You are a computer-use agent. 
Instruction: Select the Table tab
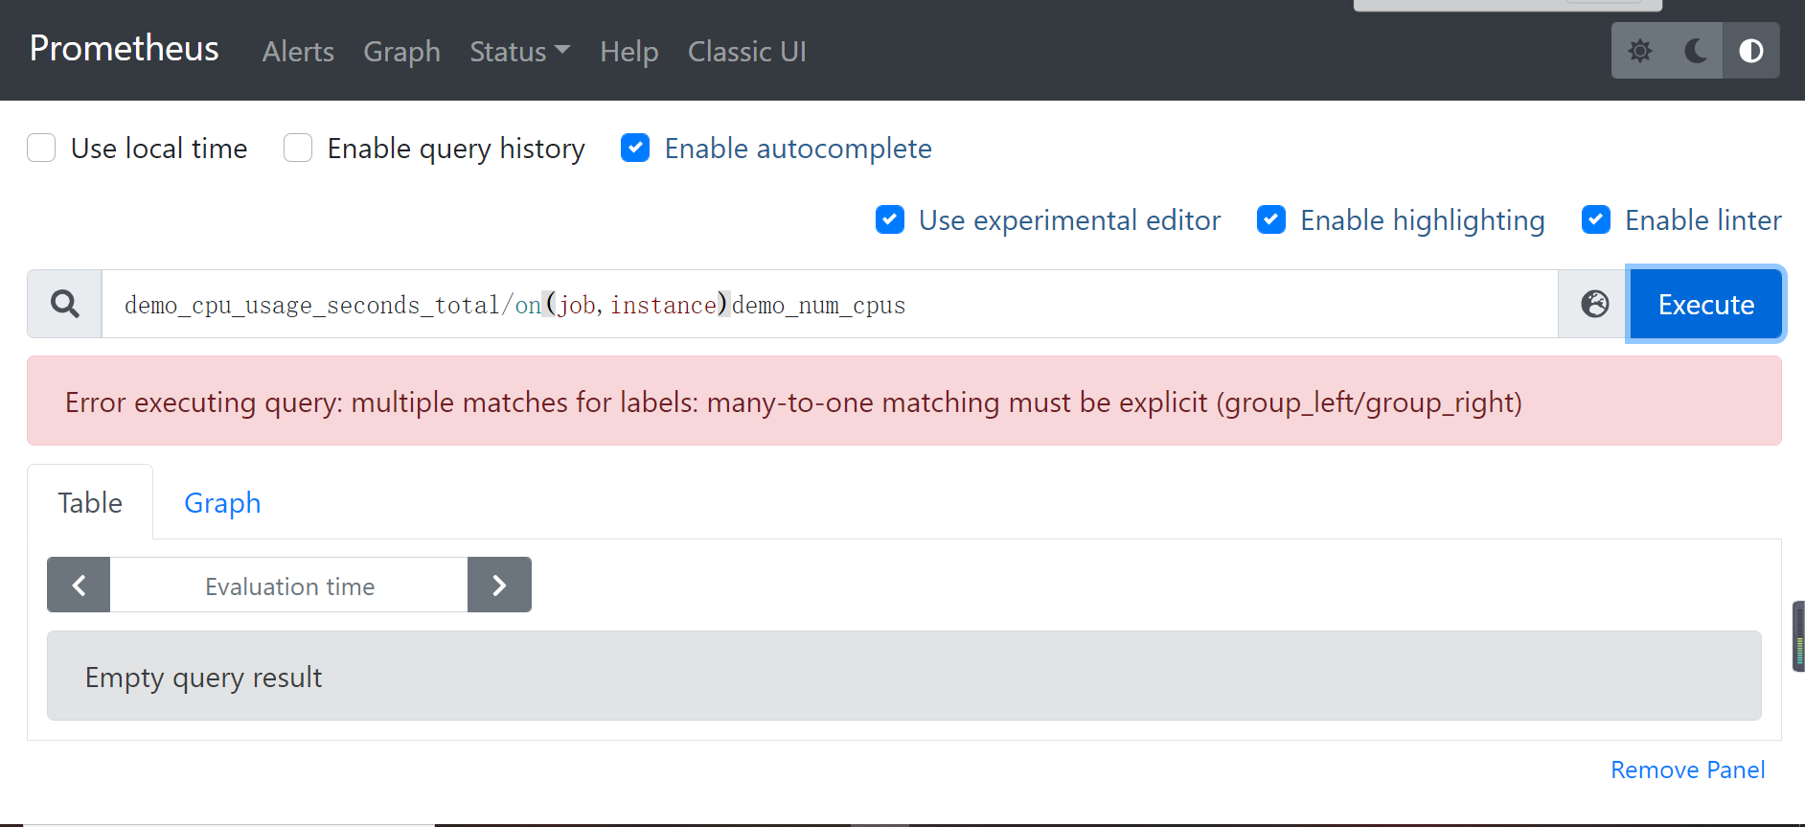pyautogui.click(x=90, y=502)
